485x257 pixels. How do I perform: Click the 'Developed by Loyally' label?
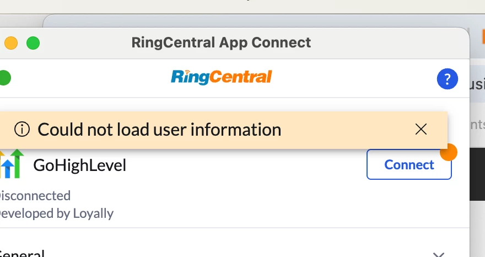pos(56,213)
